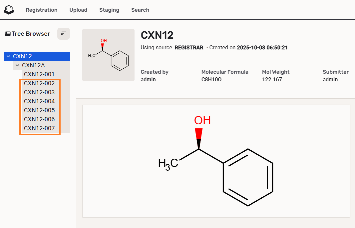Screen dimensions: 355x228
Task: Select the CXN12-004 entry
Action: tap(39, 101)
